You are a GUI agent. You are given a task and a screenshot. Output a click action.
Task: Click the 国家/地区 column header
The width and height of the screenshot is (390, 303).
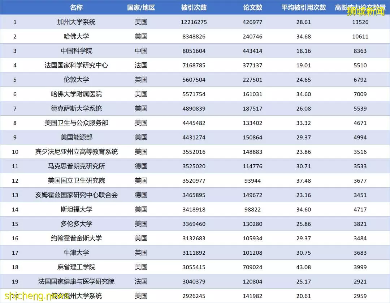(141, 8)
